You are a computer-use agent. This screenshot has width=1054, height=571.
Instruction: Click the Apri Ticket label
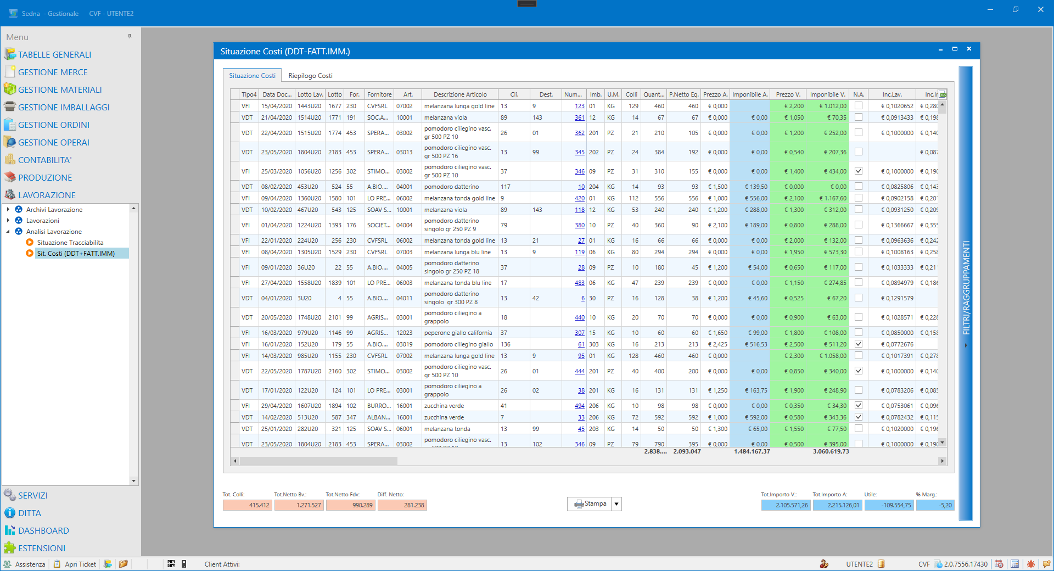(80, 564)
